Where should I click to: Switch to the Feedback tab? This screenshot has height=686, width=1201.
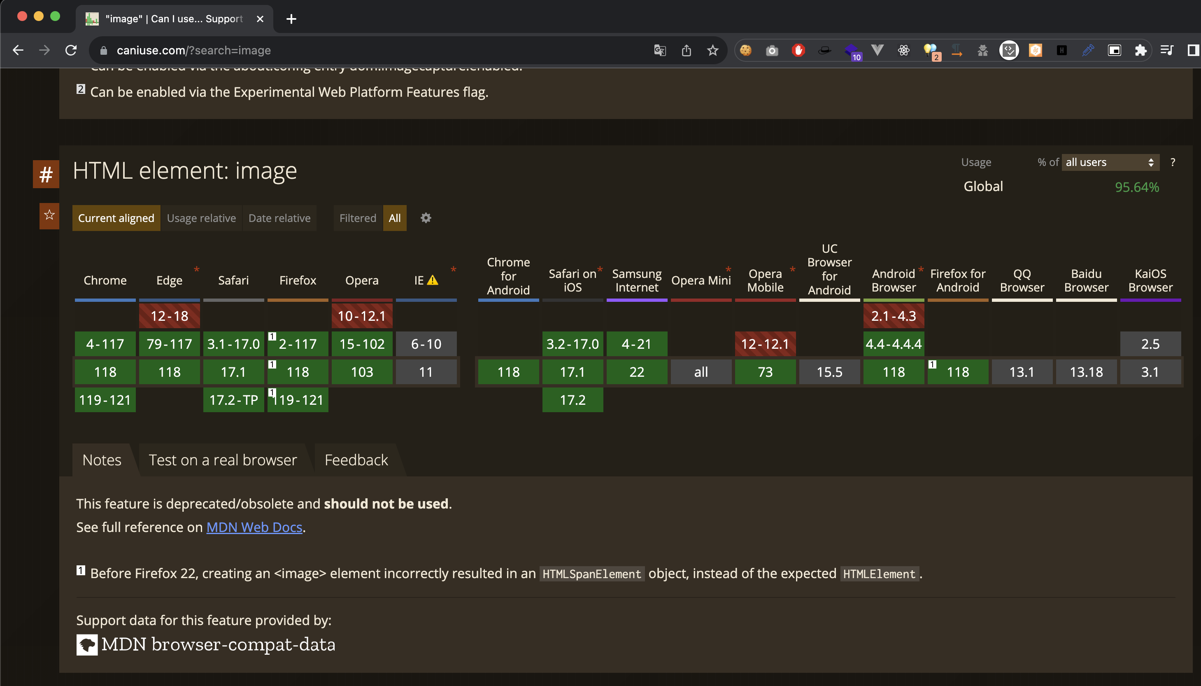(x=356, y=460)
